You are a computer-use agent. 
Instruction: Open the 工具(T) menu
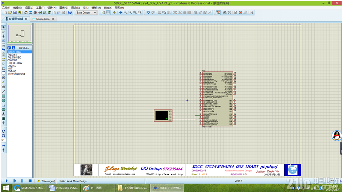40,8
